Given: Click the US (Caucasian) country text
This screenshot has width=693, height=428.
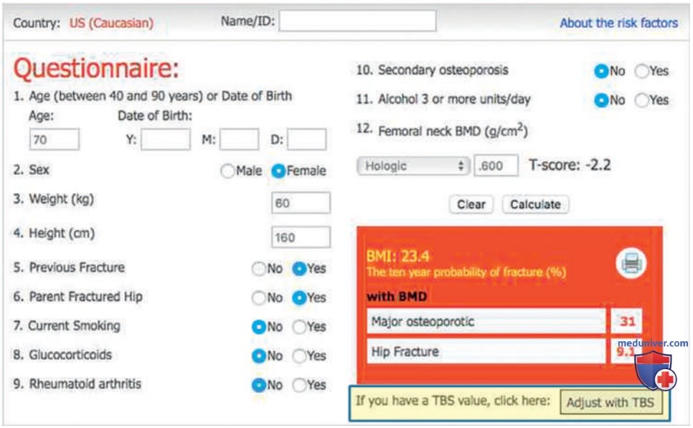Looking at the screenshot, I should 111,23.
